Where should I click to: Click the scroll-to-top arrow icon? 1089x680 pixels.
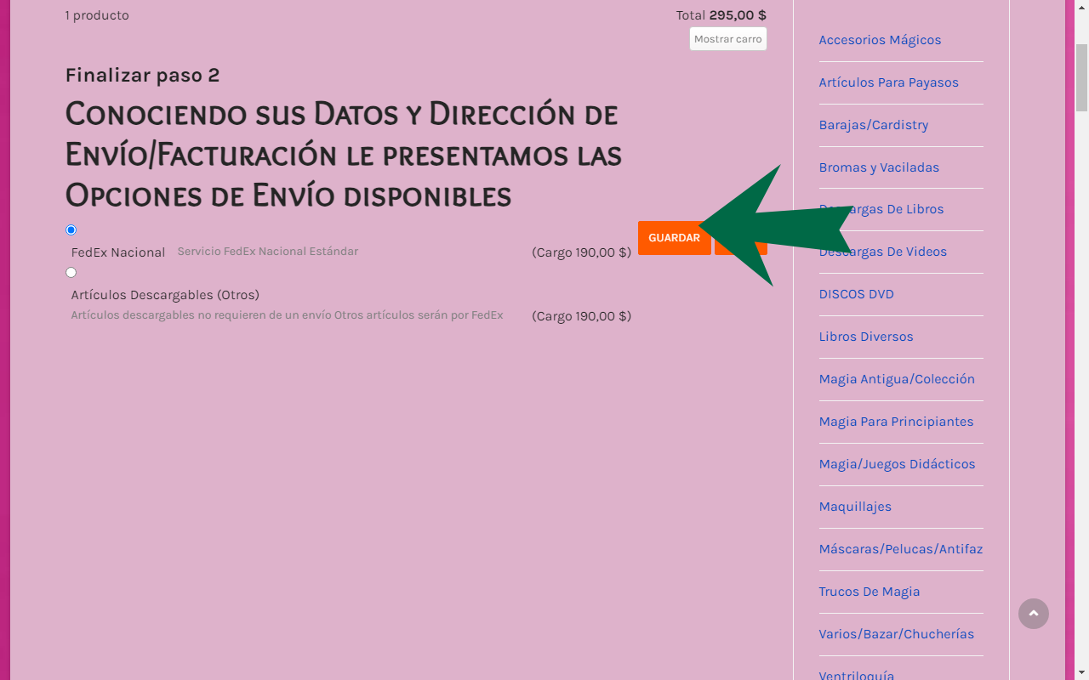1034,614
